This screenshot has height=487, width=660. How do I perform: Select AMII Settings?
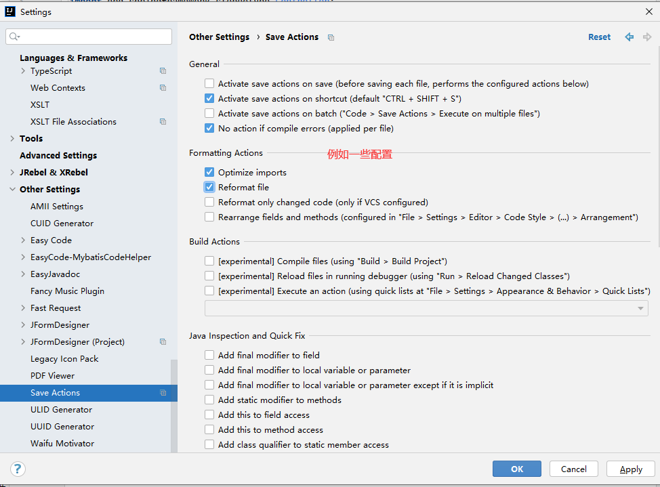[x=57, y=207]
